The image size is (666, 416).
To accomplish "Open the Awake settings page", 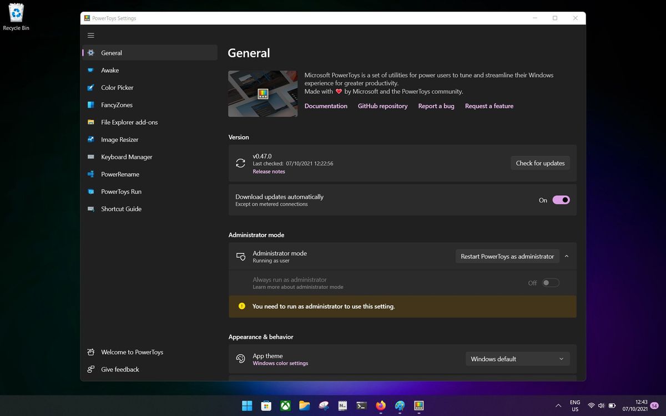I will point(110,70).
